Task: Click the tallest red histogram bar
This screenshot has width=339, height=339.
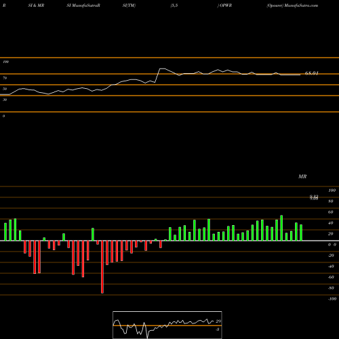Action: click(x=102, y=267)
